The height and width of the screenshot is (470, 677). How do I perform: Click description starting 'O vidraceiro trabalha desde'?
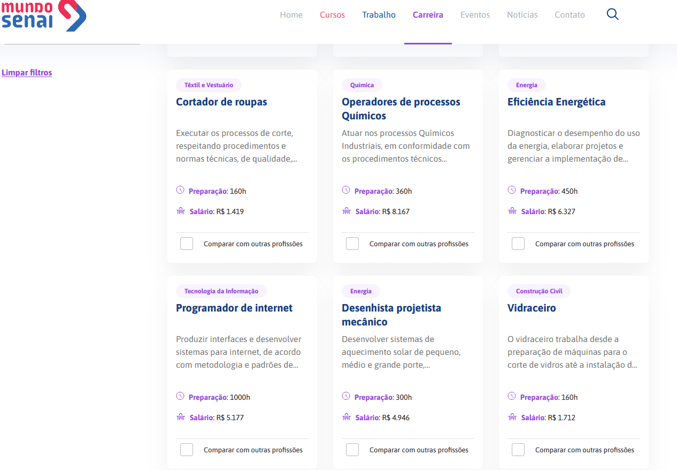[x=572, y=352]
